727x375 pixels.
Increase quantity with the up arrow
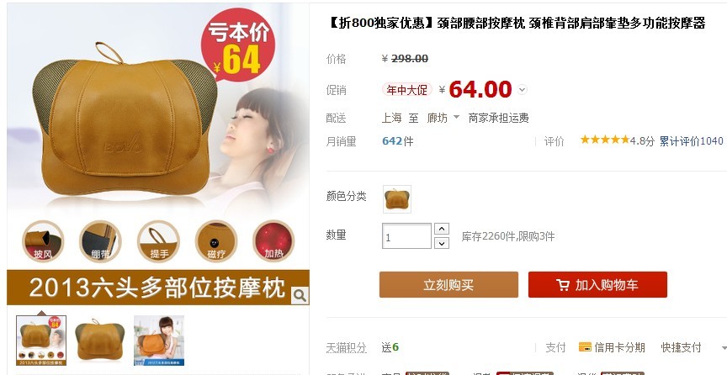(442, 229)
